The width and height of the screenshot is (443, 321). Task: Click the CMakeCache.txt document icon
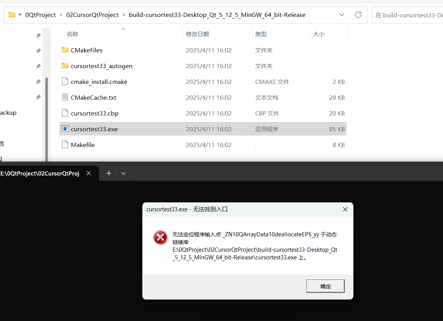(x=65, y=97)
